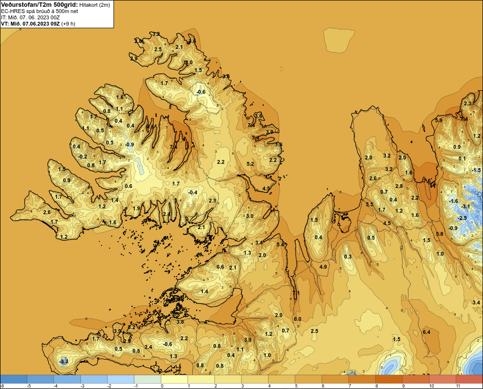The height and width of the screenshot is (389, 483).
Task: Click the 3.8 temperature value
Action: pyautogui.click(x=180, y=322)
